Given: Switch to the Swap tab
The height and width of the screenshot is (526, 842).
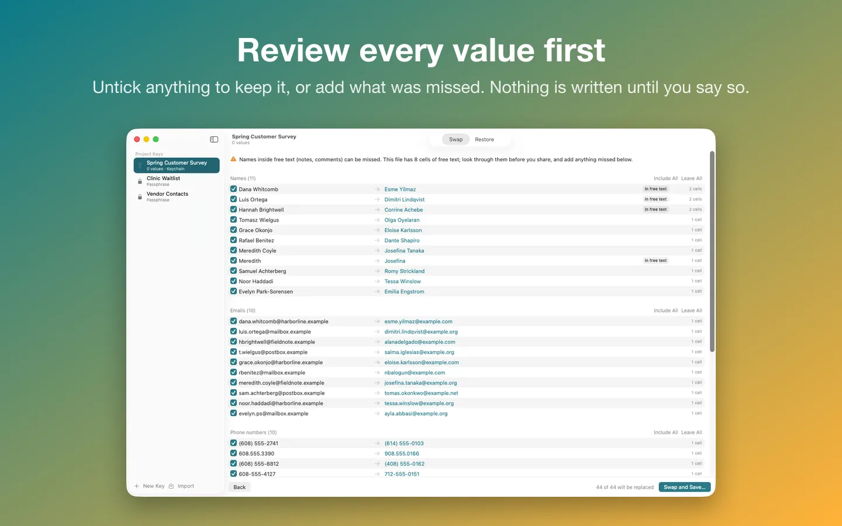Looking at the screenshot, I should coord(455,140).
